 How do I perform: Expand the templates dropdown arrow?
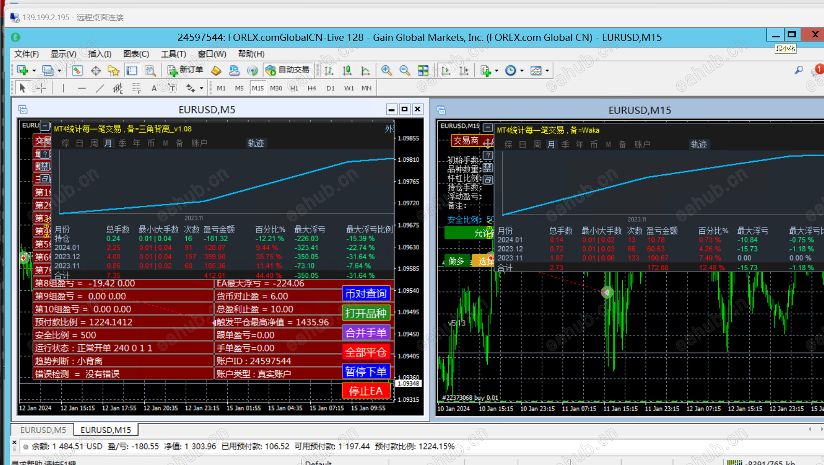point(547,71)
